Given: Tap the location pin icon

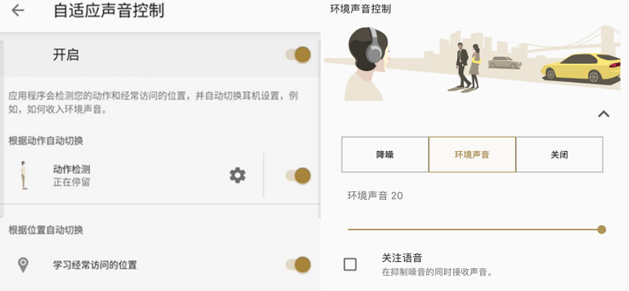Looking at the screenshot, I should [23, 265].
